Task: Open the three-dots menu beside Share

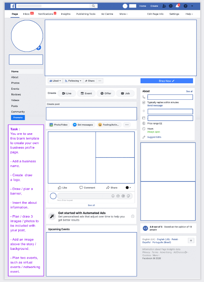Action: [x=100, y=81]
